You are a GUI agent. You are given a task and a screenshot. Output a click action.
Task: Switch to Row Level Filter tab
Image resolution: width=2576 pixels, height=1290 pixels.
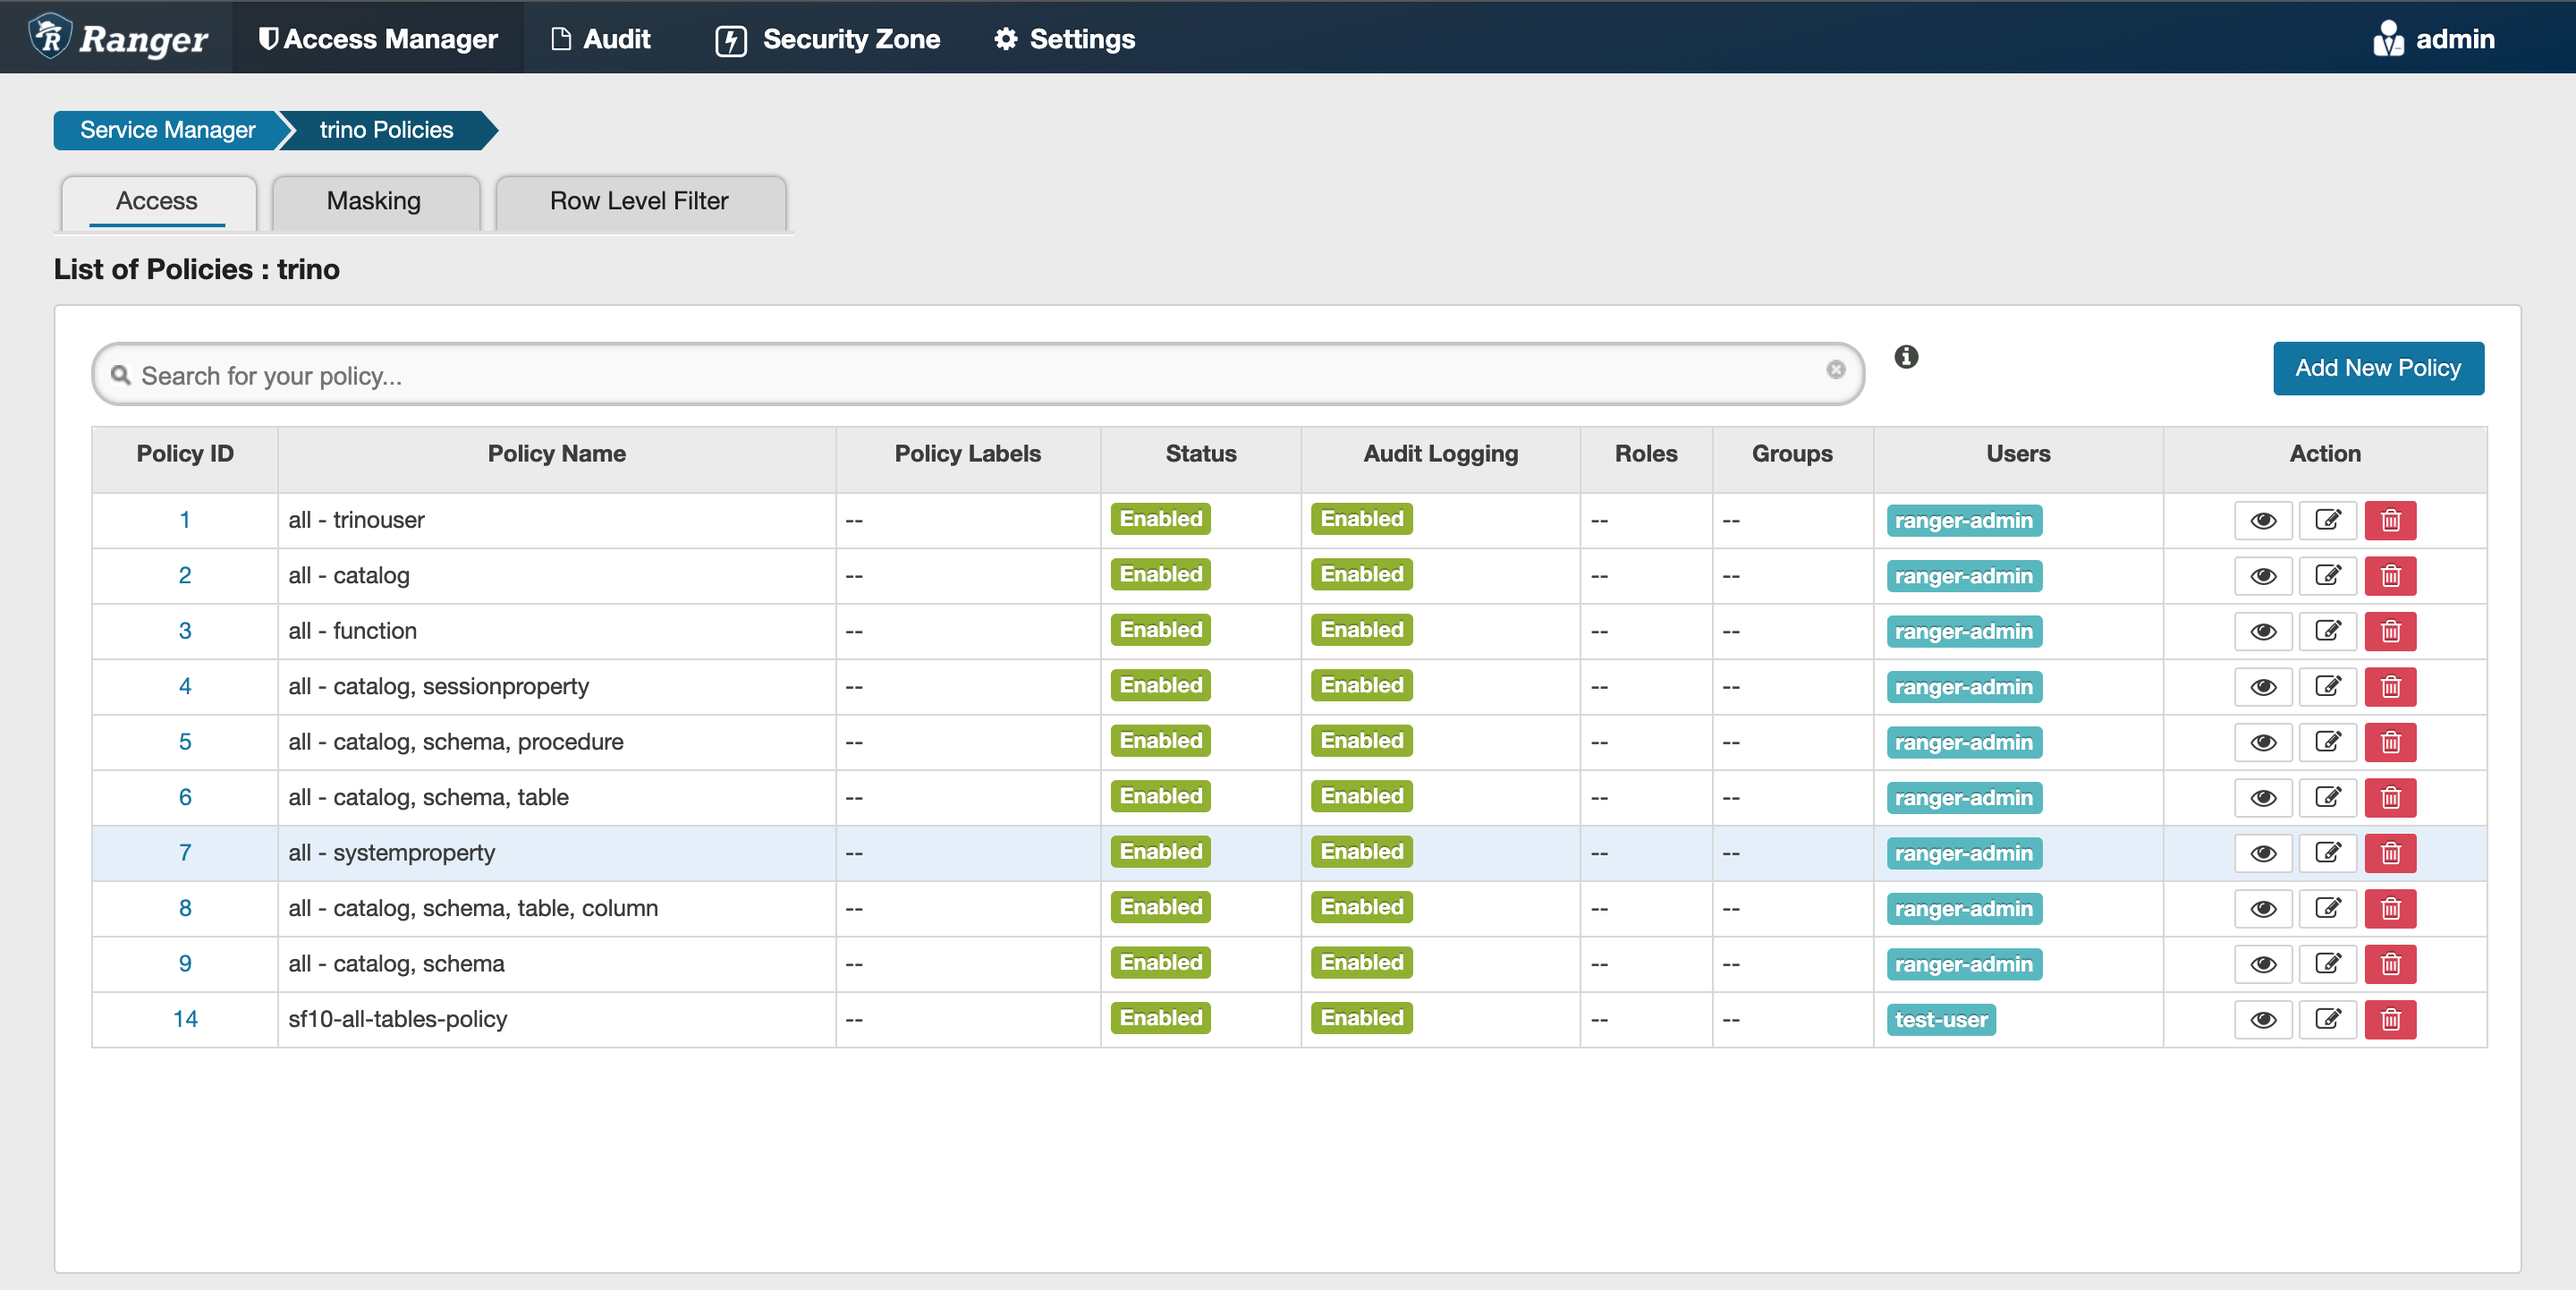[639, 201]
